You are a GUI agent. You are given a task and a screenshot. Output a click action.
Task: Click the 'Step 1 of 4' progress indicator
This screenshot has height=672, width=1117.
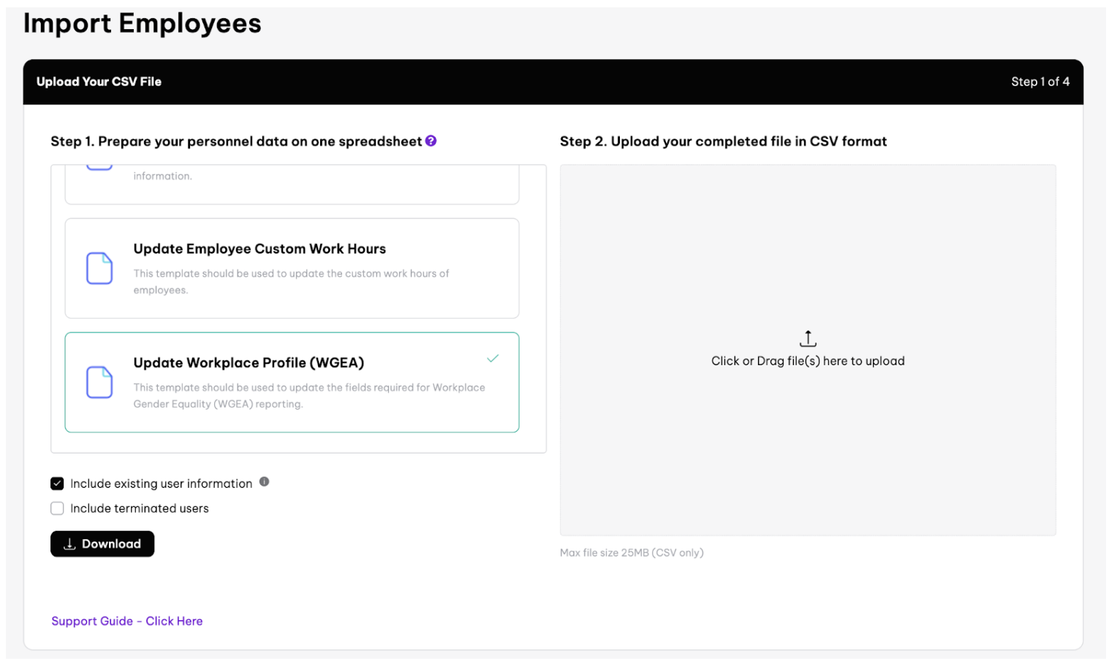[1040, 82]
